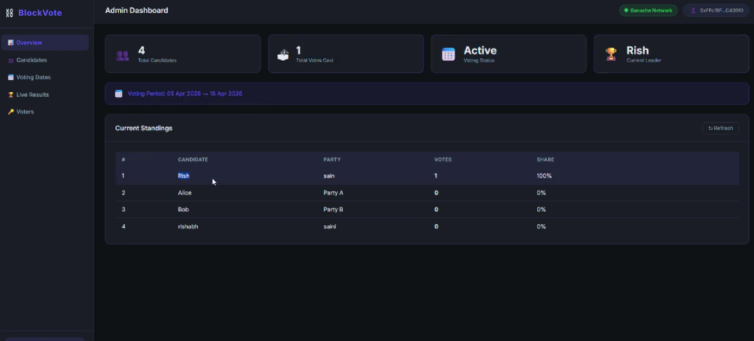Screen dimensions: 754x341
Task: Open the Overview section
Action: tap(45, 43)
